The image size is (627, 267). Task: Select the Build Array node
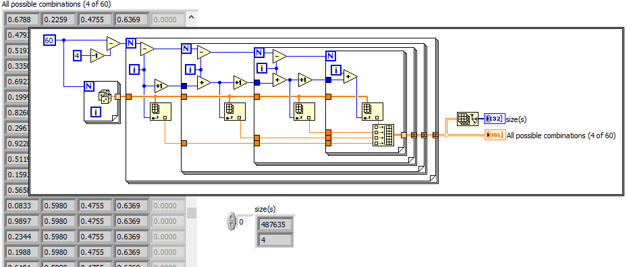(383, 135)
